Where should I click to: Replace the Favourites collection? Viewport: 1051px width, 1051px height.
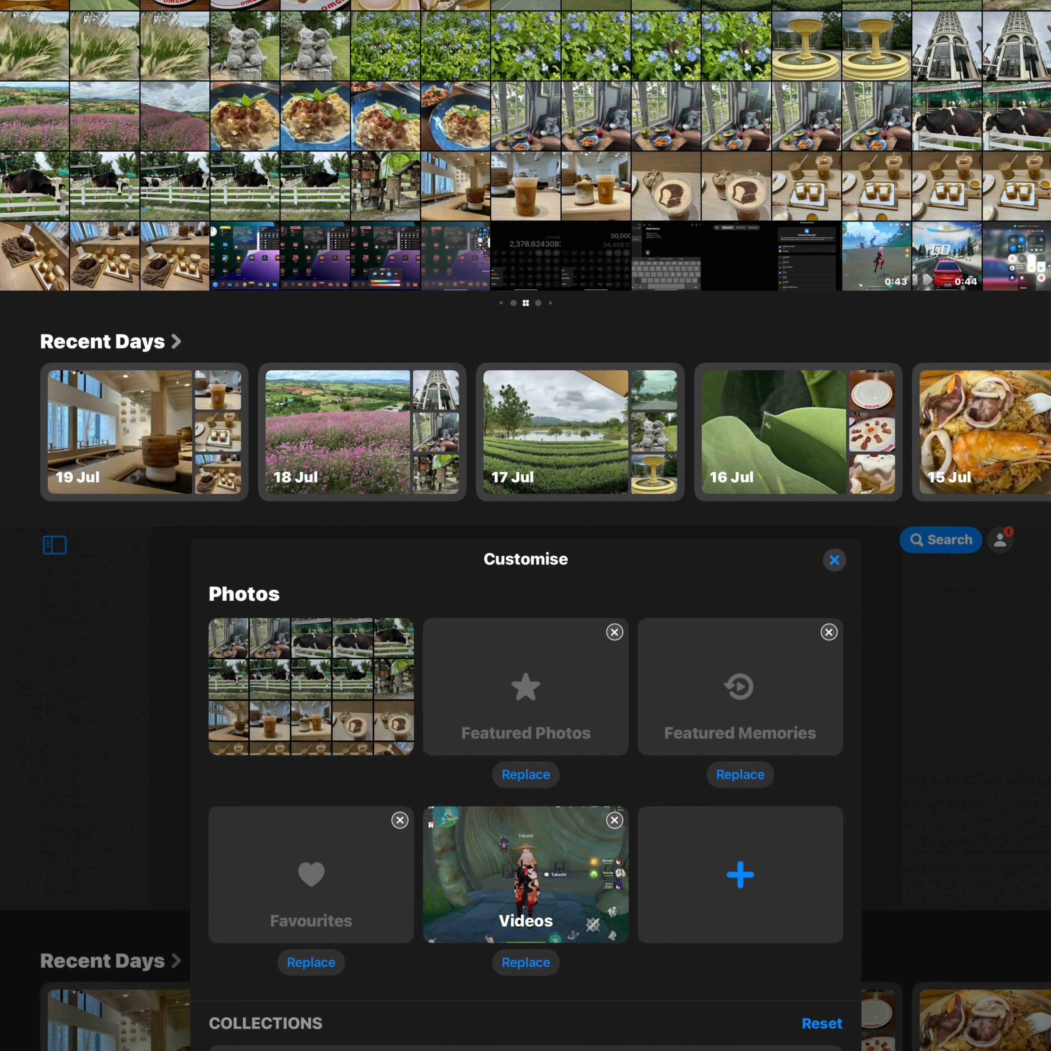(311, 962)
